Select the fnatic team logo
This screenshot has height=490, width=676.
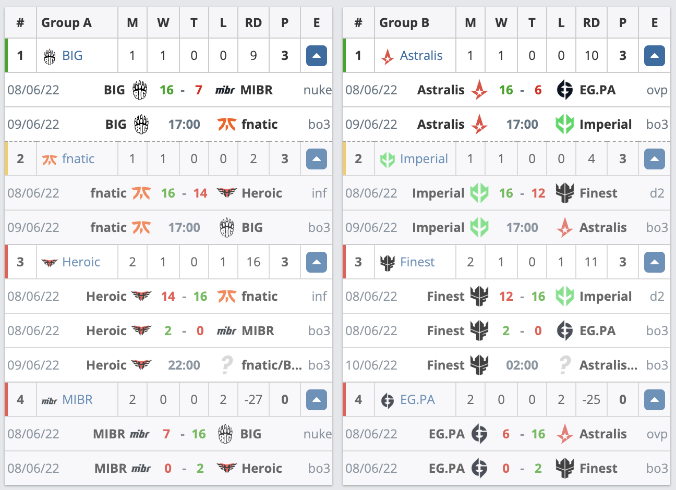(x=50, y=158)
